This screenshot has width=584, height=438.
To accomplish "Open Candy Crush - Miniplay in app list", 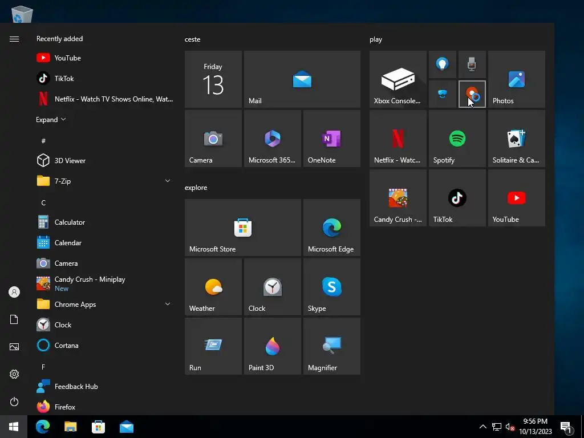I will [104, 283].
